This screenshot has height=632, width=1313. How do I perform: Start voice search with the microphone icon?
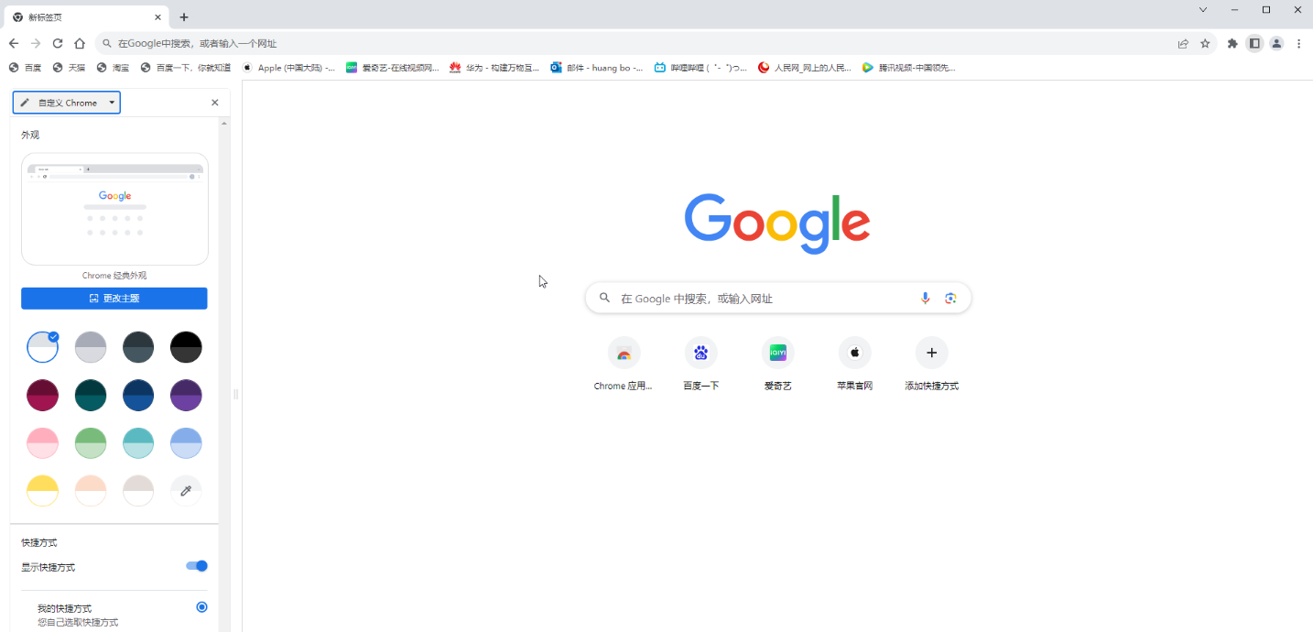[x=925, y=298]
